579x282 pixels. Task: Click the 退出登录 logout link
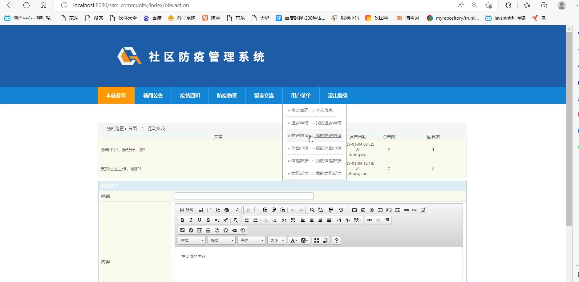(x=338, y=95)
